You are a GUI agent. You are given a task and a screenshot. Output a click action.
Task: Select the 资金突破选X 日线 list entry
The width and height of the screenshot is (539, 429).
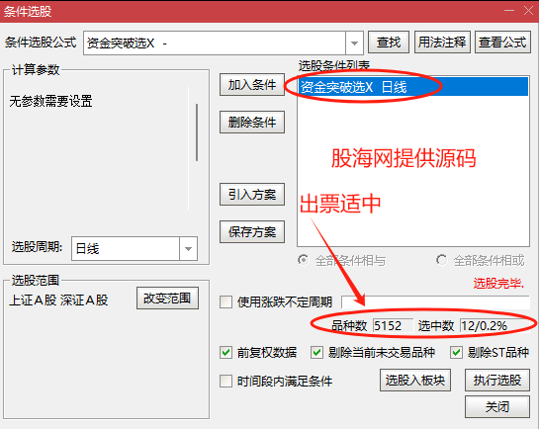click(x=413, y=87)
